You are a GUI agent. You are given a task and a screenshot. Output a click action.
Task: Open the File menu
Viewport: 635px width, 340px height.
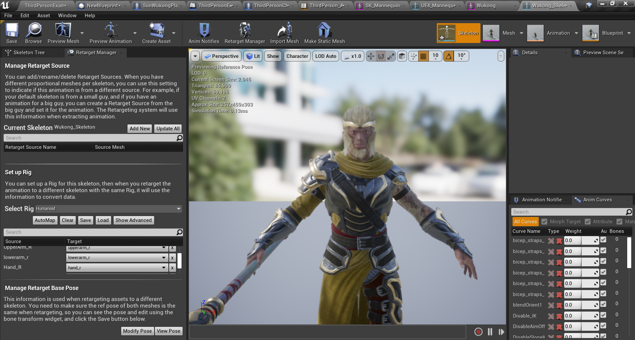click(8, 16)
